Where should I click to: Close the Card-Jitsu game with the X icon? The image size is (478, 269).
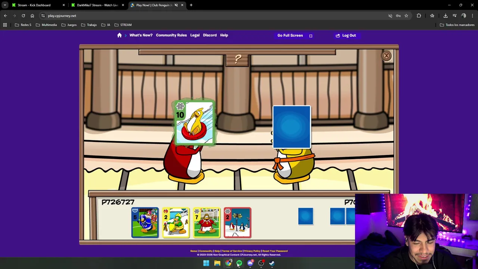(387, 56)
